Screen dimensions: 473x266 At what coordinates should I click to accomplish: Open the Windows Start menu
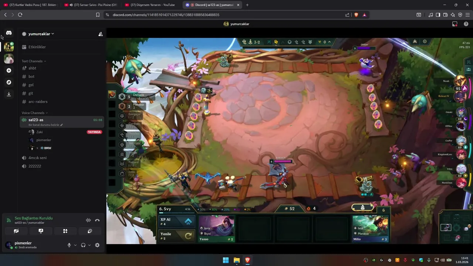pyautogui.click(x=225, y=260)
